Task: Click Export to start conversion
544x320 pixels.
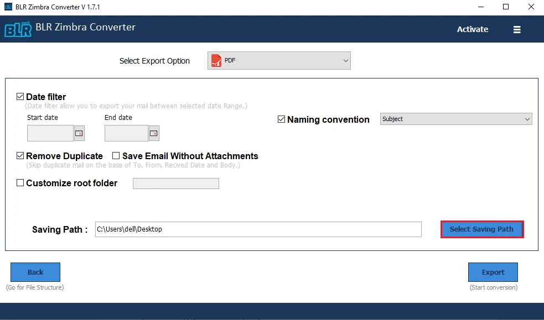Action: pyautogui.click(x=493, y=272)
